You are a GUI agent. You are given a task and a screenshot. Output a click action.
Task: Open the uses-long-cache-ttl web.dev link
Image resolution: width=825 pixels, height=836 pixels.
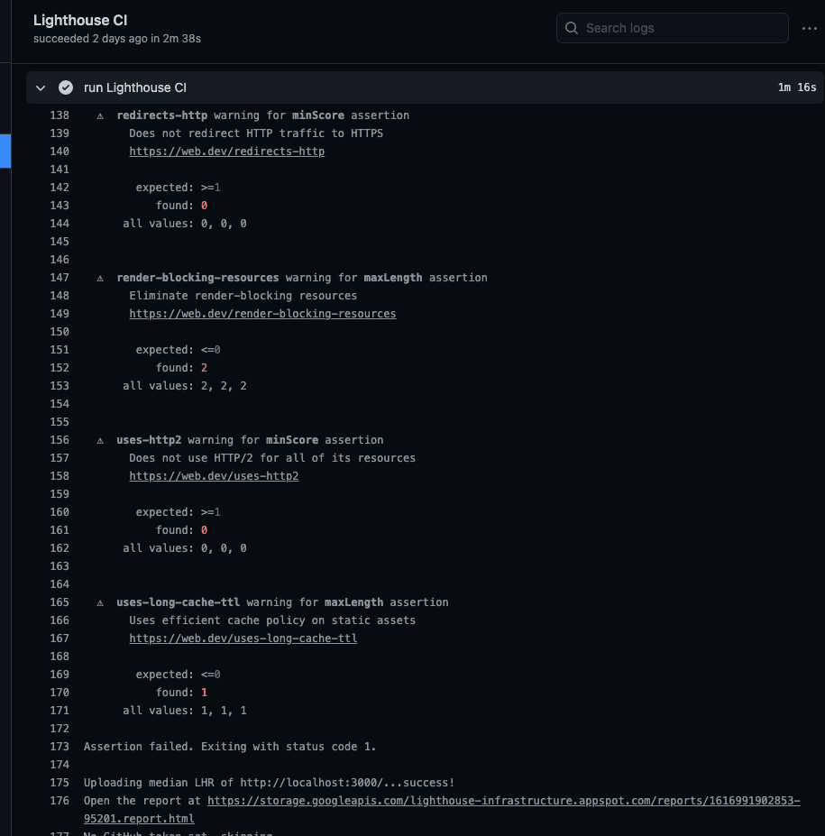click(x=243, y=638)
